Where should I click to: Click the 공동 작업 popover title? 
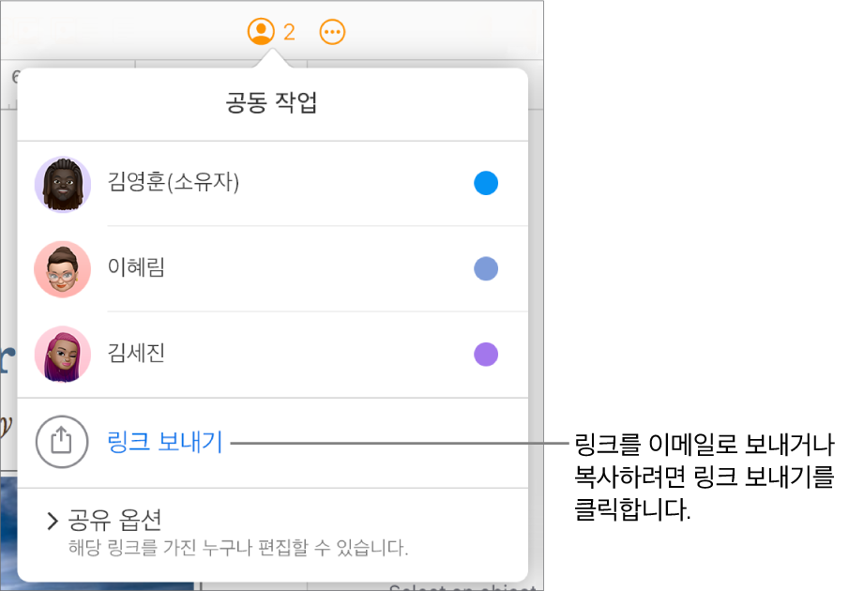(x=272, y=103)
